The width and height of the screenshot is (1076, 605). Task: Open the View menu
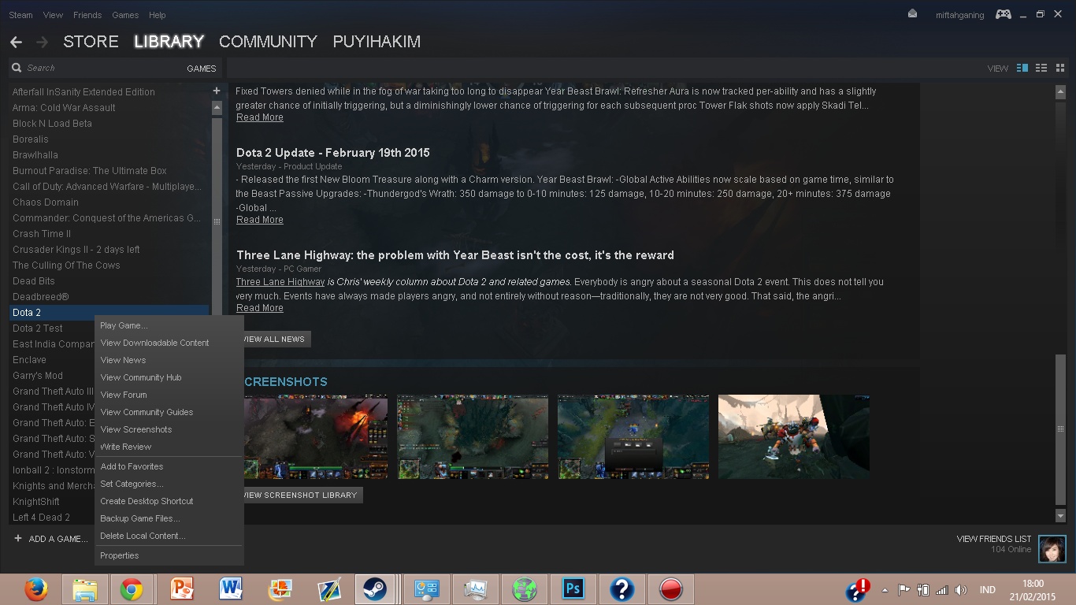tap(54, 15)
